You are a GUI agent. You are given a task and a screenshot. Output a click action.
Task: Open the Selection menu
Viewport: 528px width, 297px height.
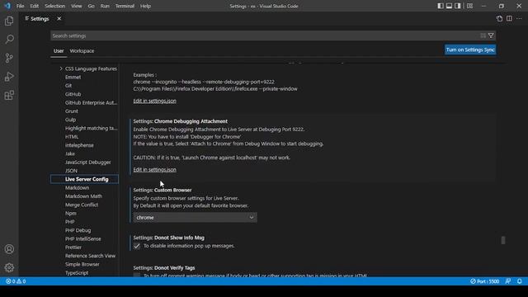point(55,6)
